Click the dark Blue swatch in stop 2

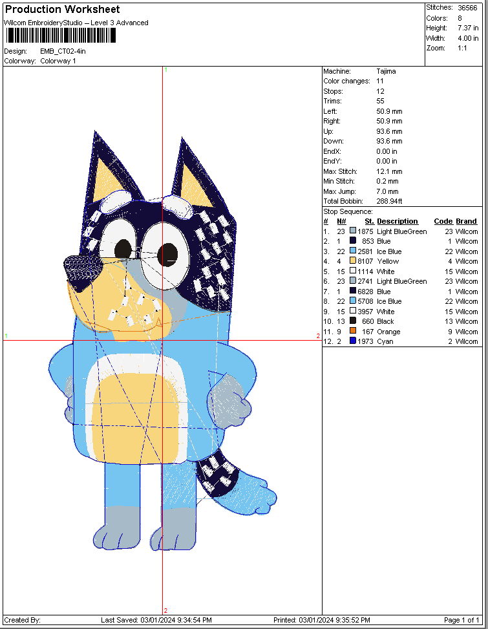click(353, 240)
